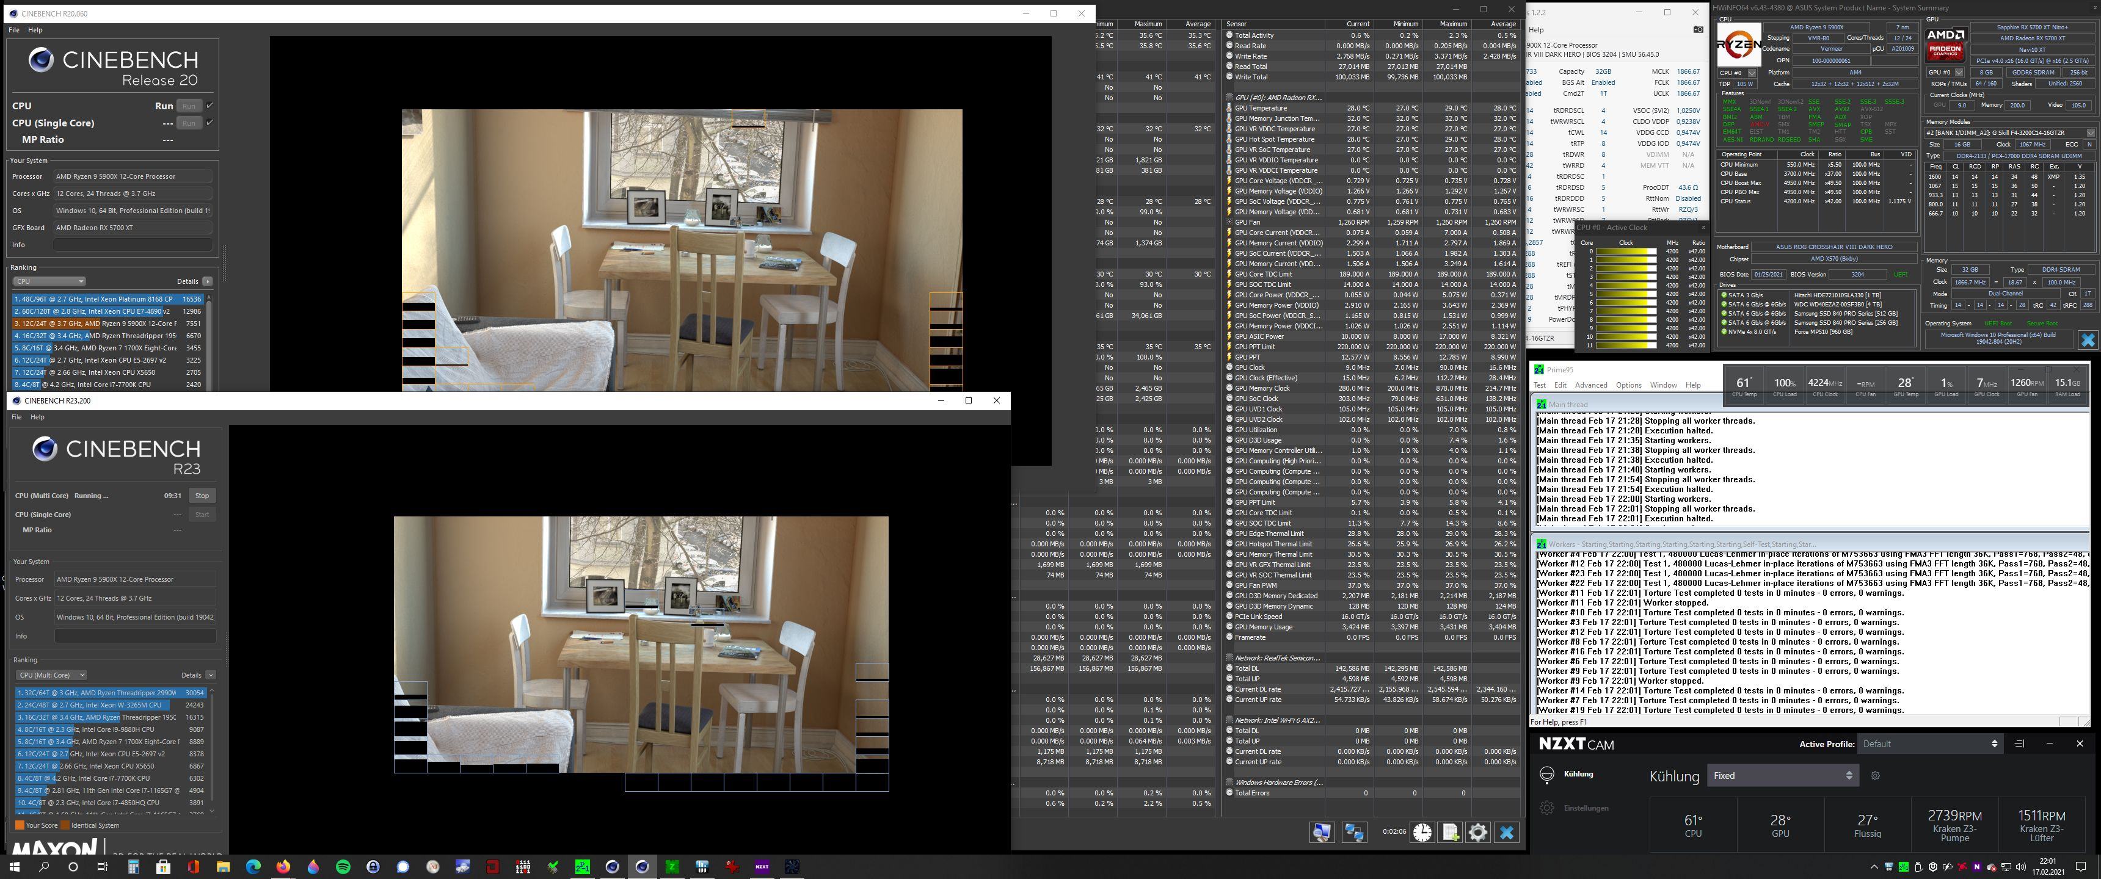2101x879 pixels.
Task: Collapse Network RealTek Semicon sensor group
Action: click(1229, 658)
